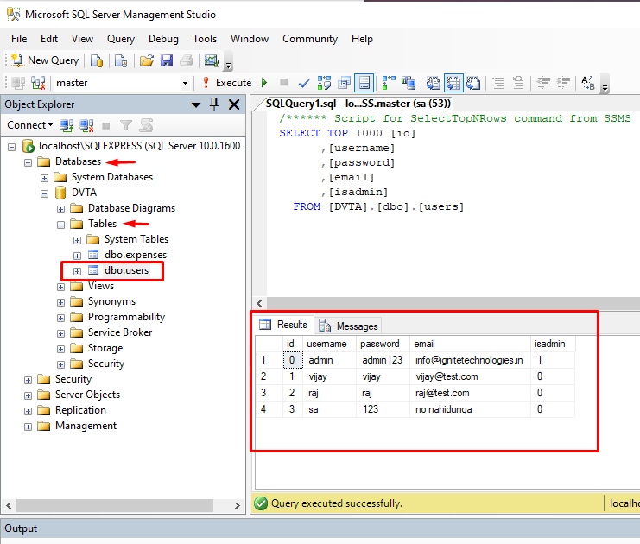This screenshot has height=544, width=640.
Task: Open a Database Engine Query from toolbar
Action: pos(97,60)
